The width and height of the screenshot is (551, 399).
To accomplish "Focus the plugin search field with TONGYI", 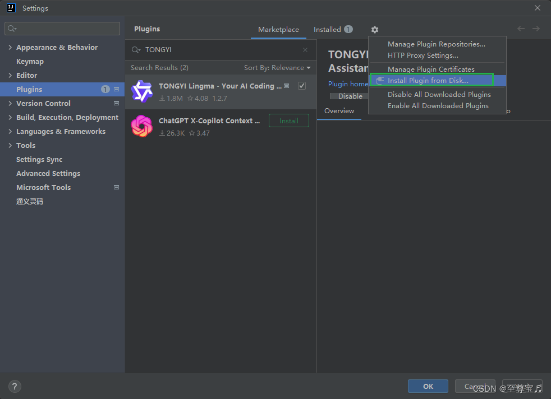I will tap(221, 50).
